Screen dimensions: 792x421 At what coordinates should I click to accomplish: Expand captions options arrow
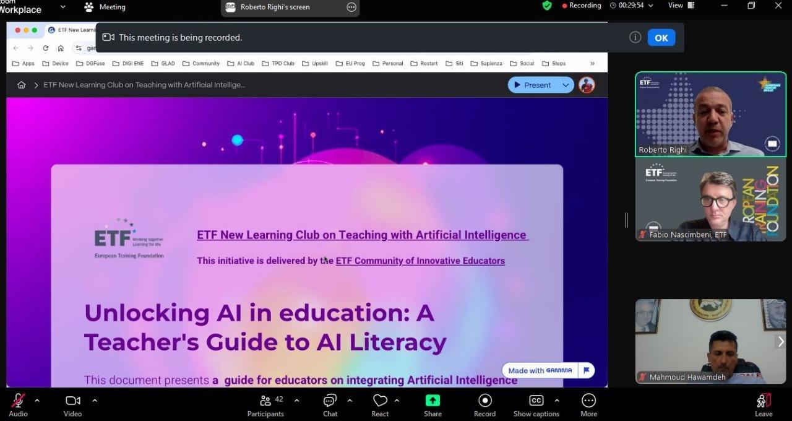click(x=557, y=401)
